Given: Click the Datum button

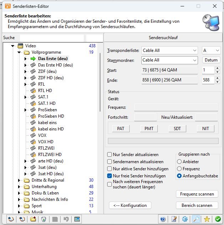Looking at the screenshot, I should tap(211, 60).
